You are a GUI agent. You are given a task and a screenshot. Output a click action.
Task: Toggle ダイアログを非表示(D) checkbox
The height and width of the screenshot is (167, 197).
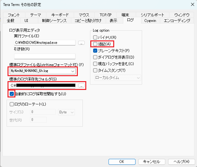(x=95, y=57)
